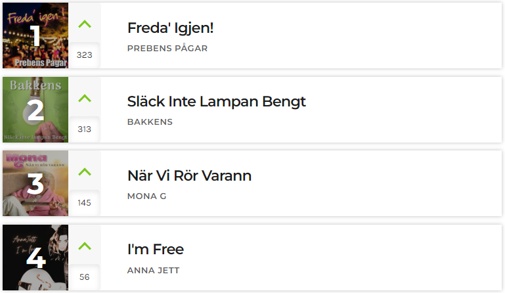View artist Anna Jett
The height and width of the screenshot is (293, 505).
[x=153, y=271]
